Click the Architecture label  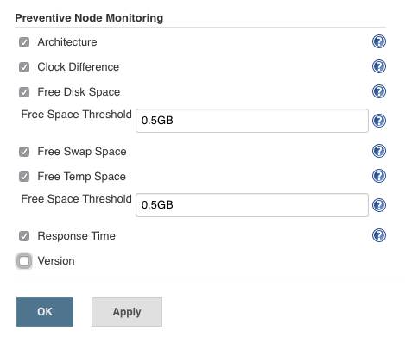pos(67,42)
